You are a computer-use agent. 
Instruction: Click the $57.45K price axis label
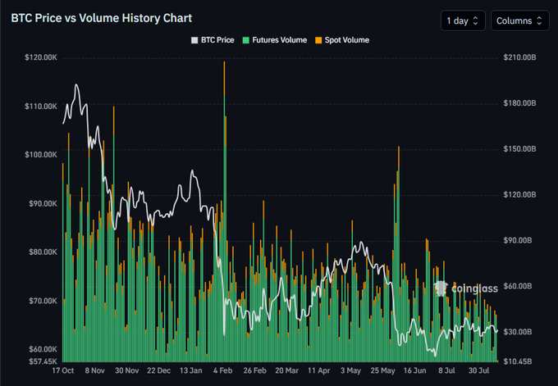click(x=43, y=361)
